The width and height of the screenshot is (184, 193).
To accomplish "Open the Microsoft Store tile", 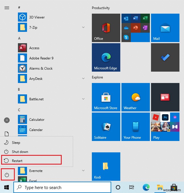I will (106, 97).
